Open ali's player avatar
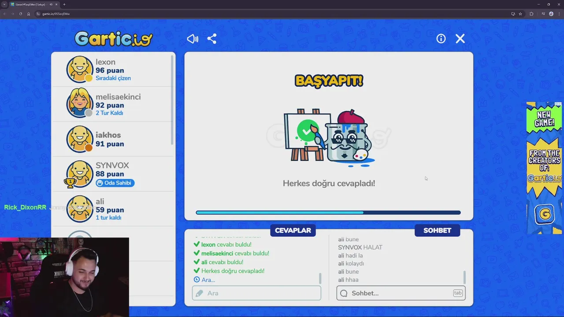This screenshot has width=564, height=317. tap(80, 209)
